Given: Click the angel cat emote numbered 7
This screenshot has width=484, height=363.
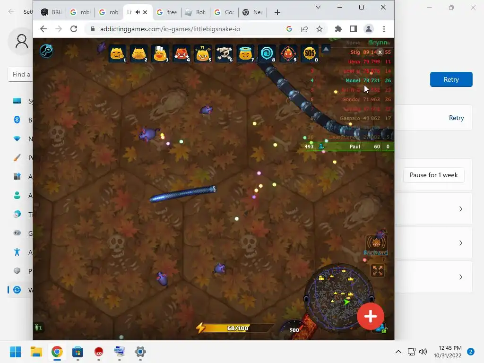Looking at the screenshot, I should (x=245, y=54).
